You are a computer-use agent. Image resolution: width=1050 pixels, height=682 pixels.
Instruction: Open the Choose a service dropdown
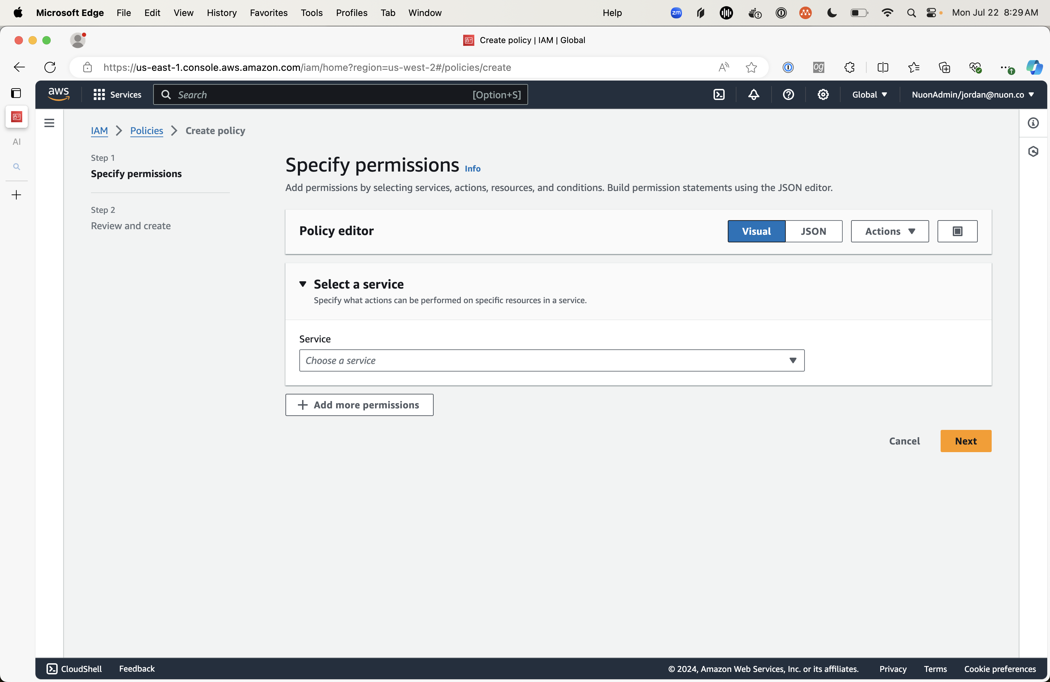point(551,360)
